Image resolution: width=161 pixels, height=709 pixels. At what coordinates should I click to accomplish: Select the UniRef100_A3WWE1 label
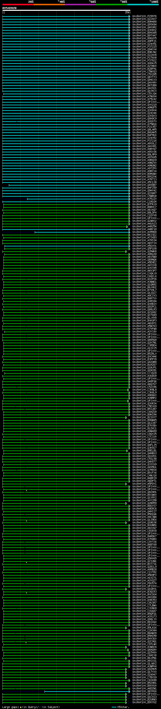[x=144, y=282]
